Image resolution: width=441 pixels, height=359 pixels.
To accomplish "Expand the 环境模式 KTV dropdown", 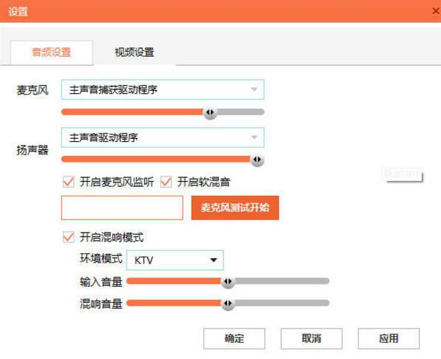I will 175,260.
